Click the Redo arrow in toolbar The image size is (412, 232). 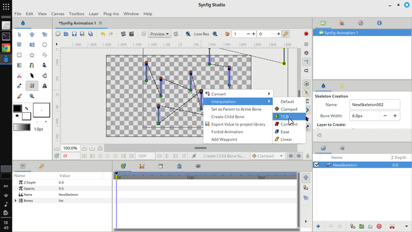(111, 34)
